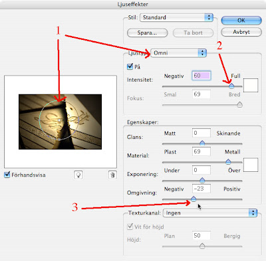Click the Fokus slider handle
Screen dimensions: 266x261
(x=239, y=104)
